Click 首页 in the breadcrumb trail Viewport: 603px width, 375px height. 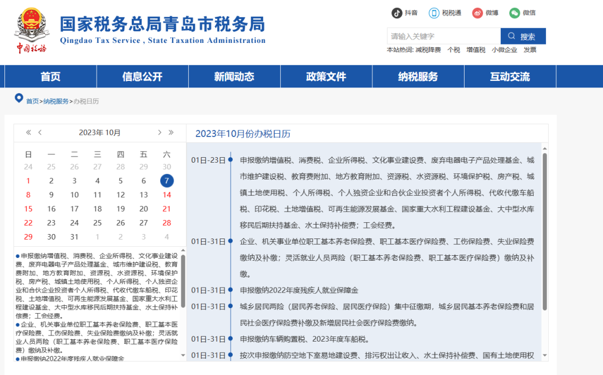tap(32, 101)
